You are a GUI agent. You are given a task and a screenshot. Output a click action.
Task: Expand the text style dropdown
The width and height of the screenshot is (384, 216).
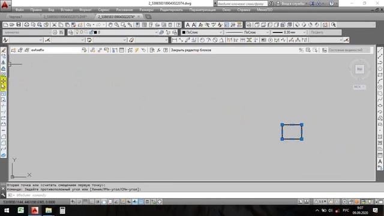[x=41, y=40]
